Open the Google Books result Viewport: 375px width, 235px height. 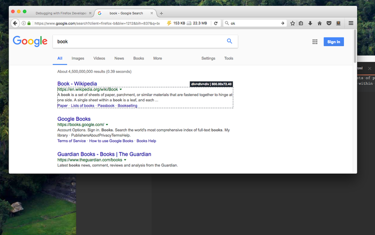74,119
